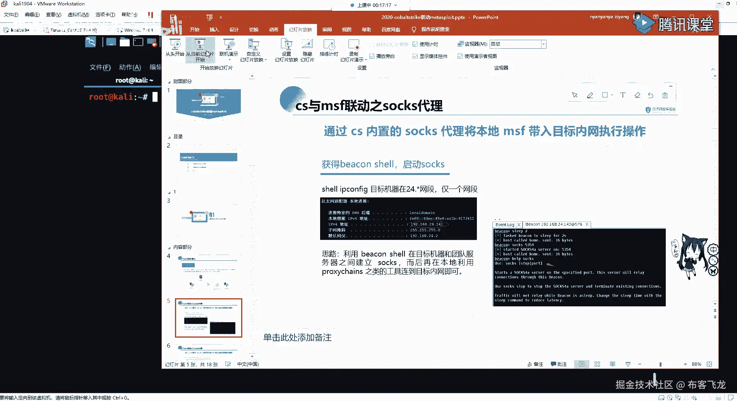Open VMware 查看(V) menu
This screenshot has height=401, width=737.
tap(53, 15)
